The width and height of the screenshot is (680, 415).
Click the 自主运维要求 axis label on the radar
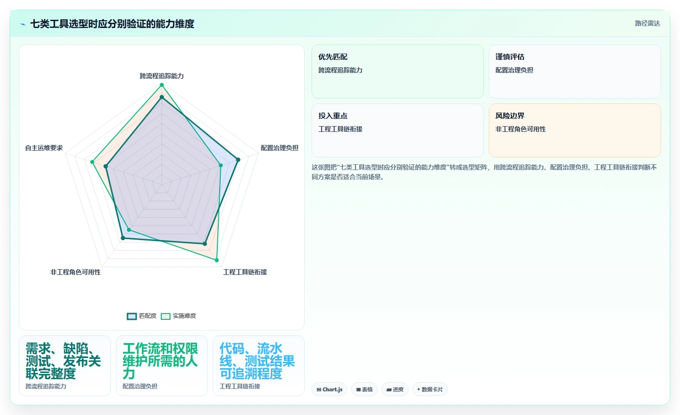click(44, 148)
